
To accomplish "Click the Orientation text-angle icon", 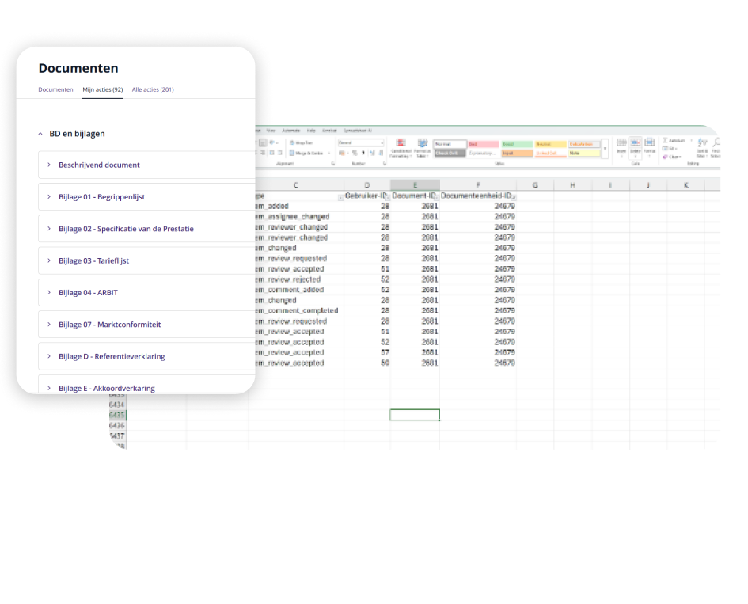I will 272,142.
